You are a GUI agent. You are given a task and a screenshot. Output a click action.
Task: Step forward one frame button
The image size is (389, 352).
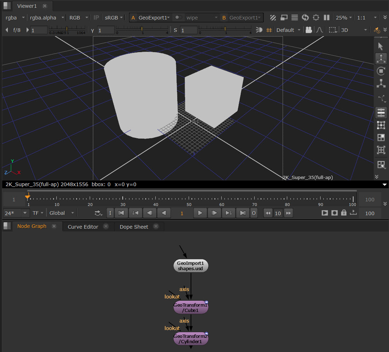tap(214, 213)
